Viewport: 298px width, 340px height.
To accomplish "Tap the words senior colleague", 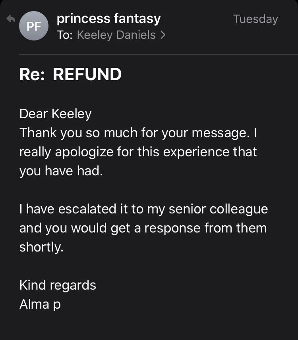I will click(218, 209).
